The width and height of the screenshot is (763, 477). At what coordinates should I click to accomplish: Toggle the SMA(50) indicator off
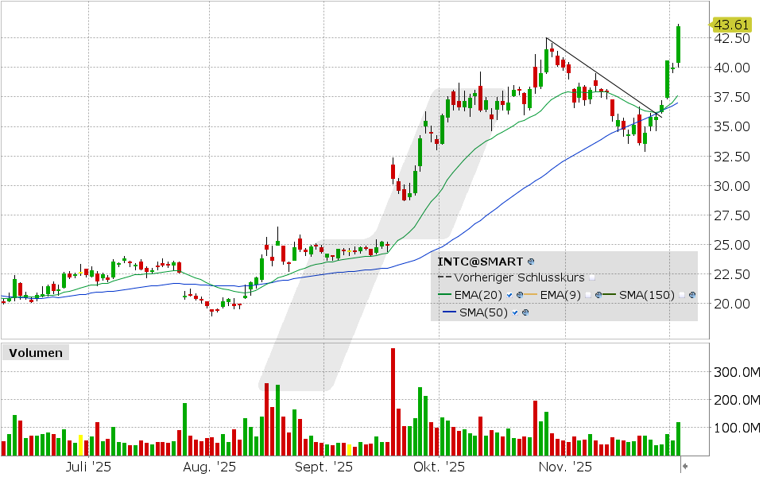click(514, 312)
